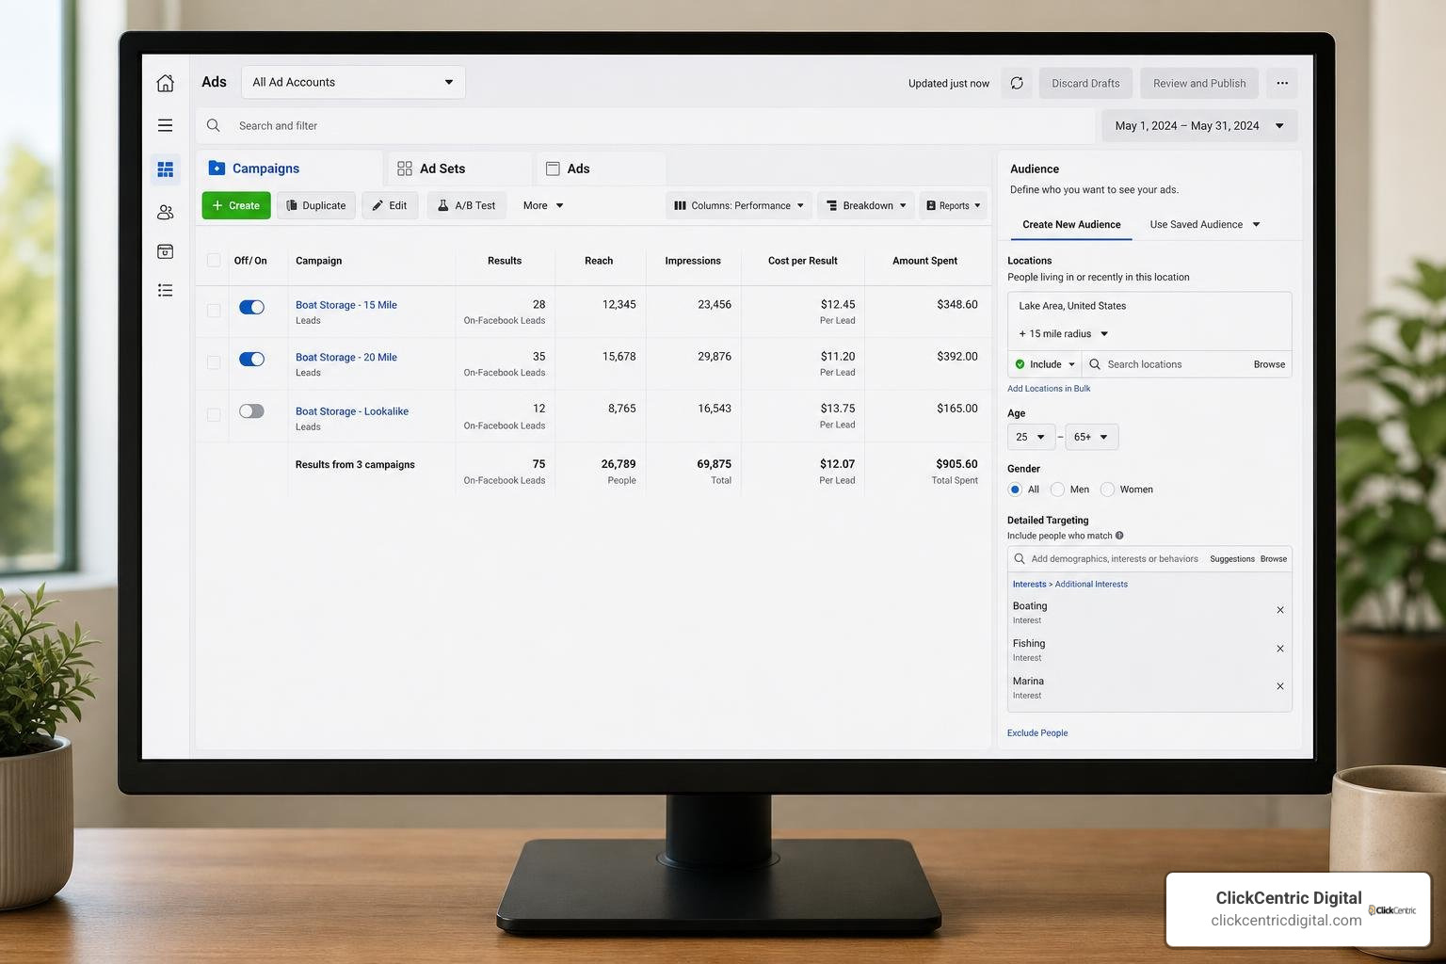Click the refresh icon button

1017,83
